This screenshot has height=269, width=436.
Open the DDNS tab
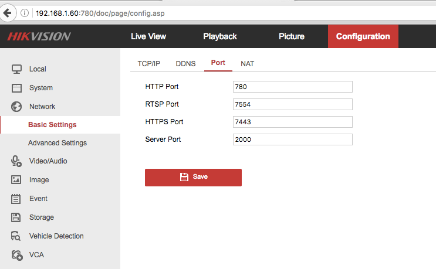[x=185, y=63]
